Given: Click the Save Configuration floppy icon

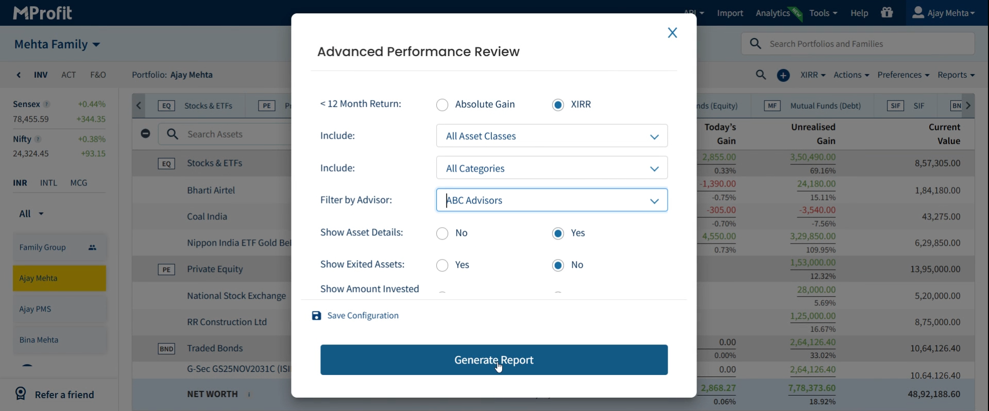Looking at the screenshot, I should click(x=316, y=316).
